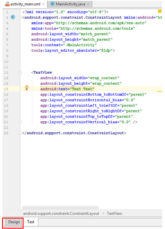Click layout_constraintBottom_toBottomOf attribute

(x=93, y=94)
